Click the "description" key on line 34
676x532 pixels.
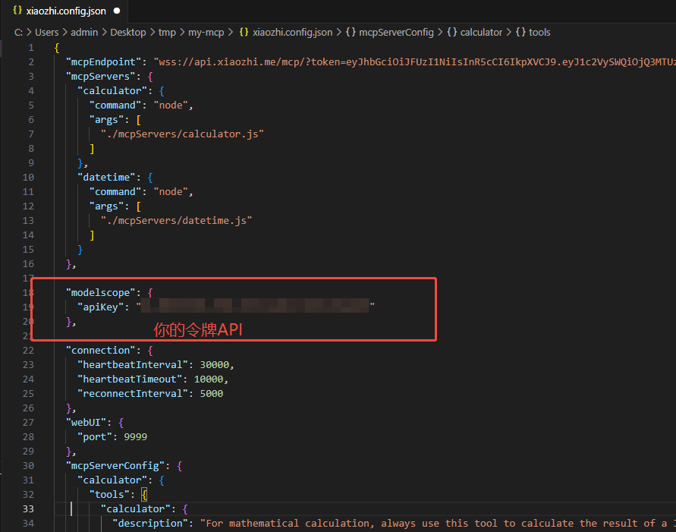(150, 524)
